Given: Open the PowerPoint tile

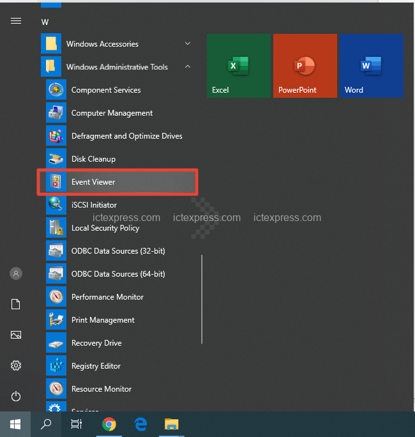Looking at the screenshot, I should click(305, 66).
